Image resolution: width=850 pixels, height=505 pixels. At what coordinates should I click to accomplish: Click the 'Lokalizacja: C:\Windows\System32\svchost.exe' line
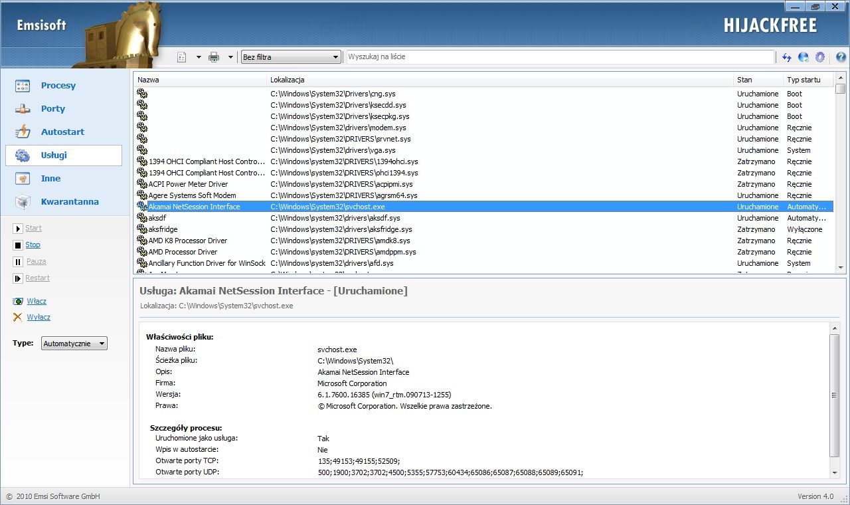216,306
